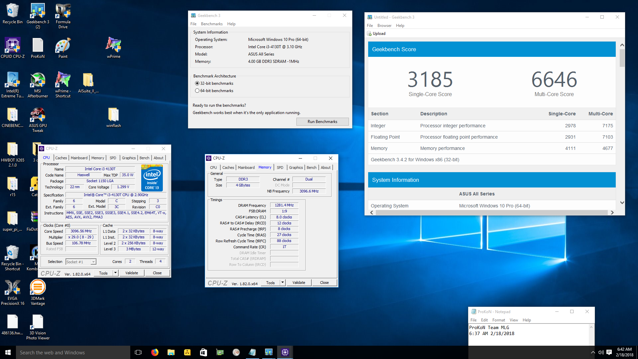
Task: Click scroll down arrow in Geekbench results
Action: click(x=622, y=202)
